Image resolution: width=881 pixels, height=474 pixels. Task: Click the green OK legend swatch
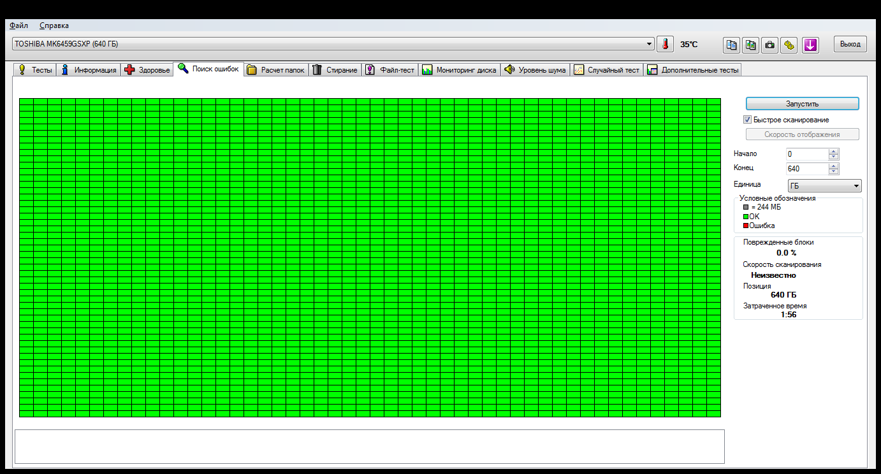(x=746, y=217)
